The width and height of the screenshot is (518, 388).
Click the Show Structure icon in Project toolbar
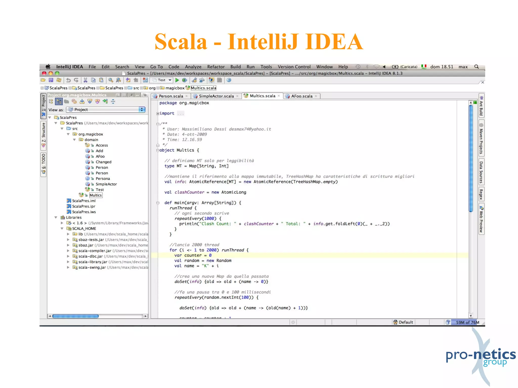[97, 101]
